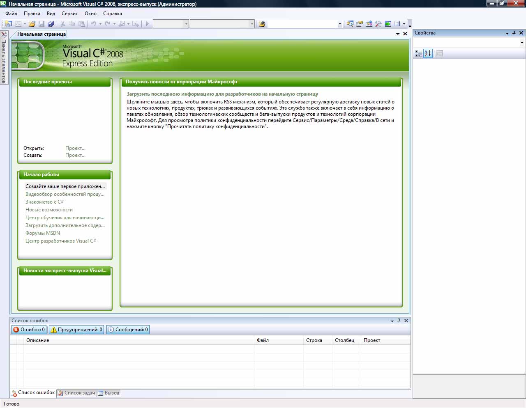The image size is (526, 408).
Task: Click the Новые возможности link
Action: pos(49,210)
